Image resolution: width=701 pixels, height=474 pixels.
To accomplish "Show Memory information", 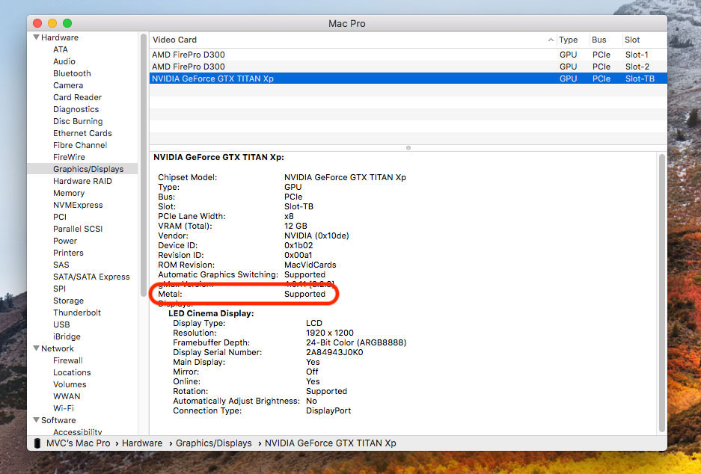I will tap(69, 193).
